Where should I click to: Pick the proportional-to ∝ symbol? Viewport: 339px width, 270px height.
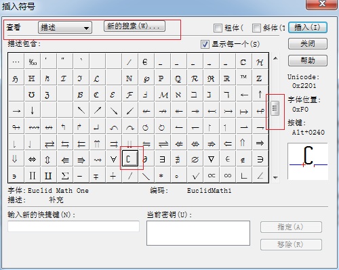click(211, 175)
